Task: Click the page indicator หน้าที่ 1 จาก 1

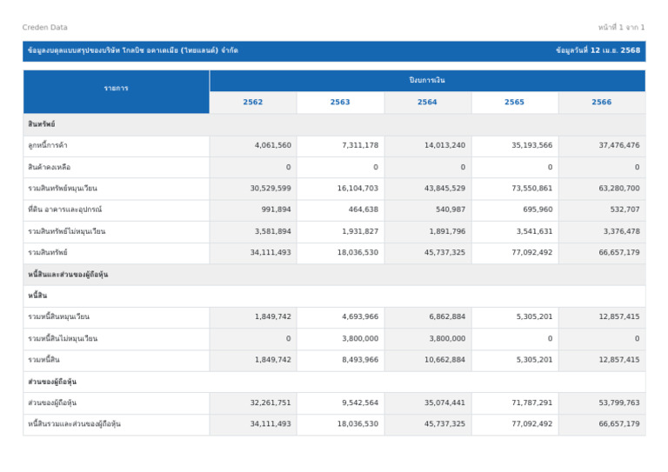Action: (621, 28)
